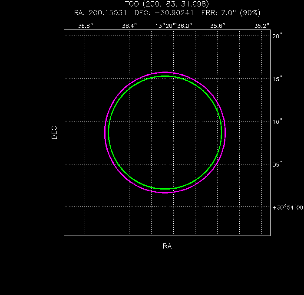Click the 13h20m36.0s RA tick label

[174, 25]
